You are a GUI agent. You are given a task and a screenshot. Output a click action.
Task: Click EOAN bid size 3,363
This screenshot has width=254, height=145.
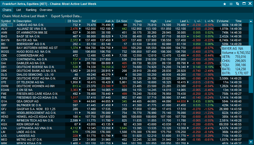coord(74,90)
